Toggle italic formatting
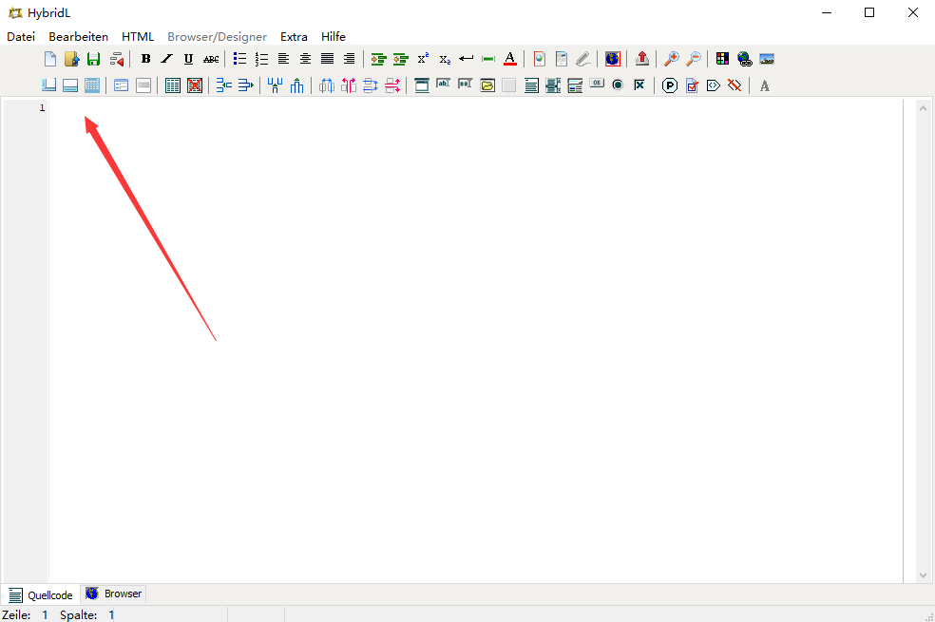The height and width of the screenshot is (622, 935). point(167,59)
